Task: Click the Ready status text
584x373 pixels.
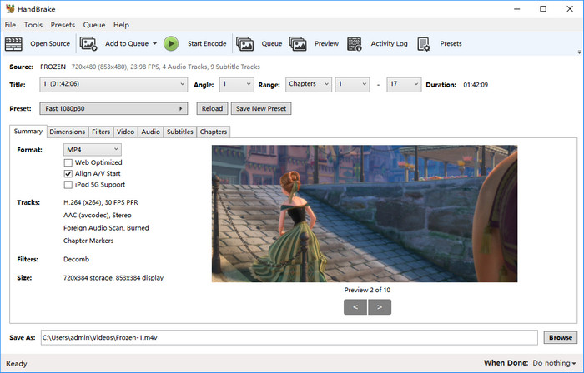Action: 17,363
